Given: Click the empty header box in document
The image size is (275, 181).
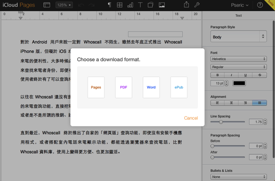Looking at the screenshot, I should 155,34.
